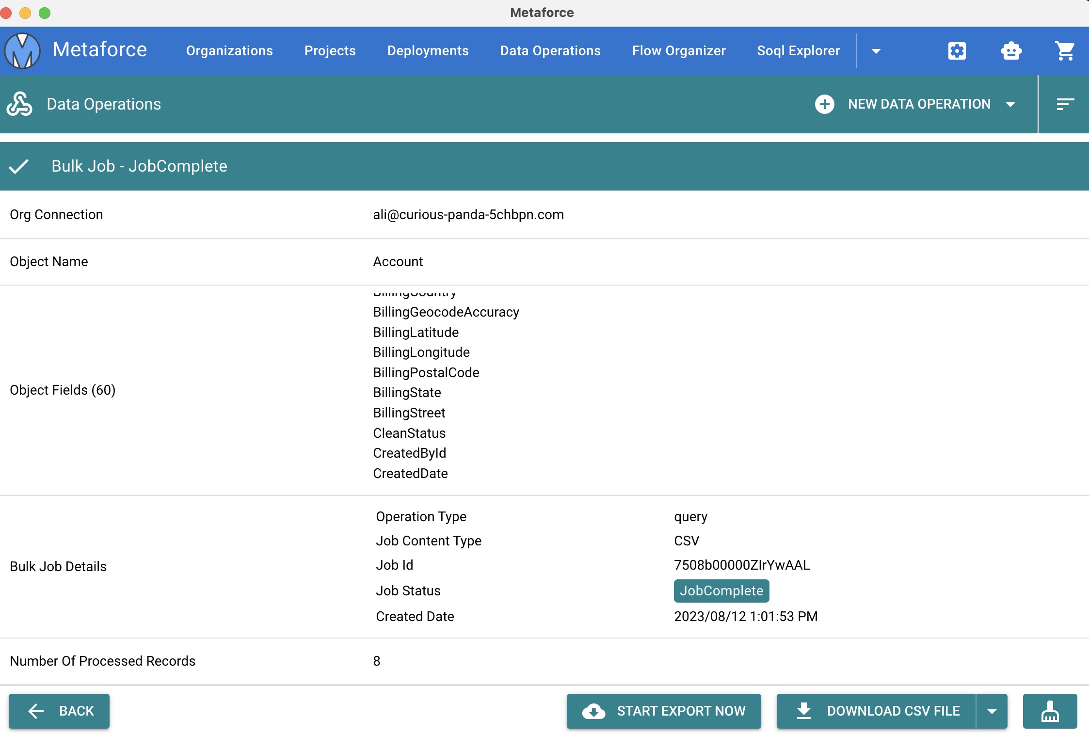The image size is (1089, 734).
Task: Click the cloud download icon in Start Export
Action: [x=593, y=711]
